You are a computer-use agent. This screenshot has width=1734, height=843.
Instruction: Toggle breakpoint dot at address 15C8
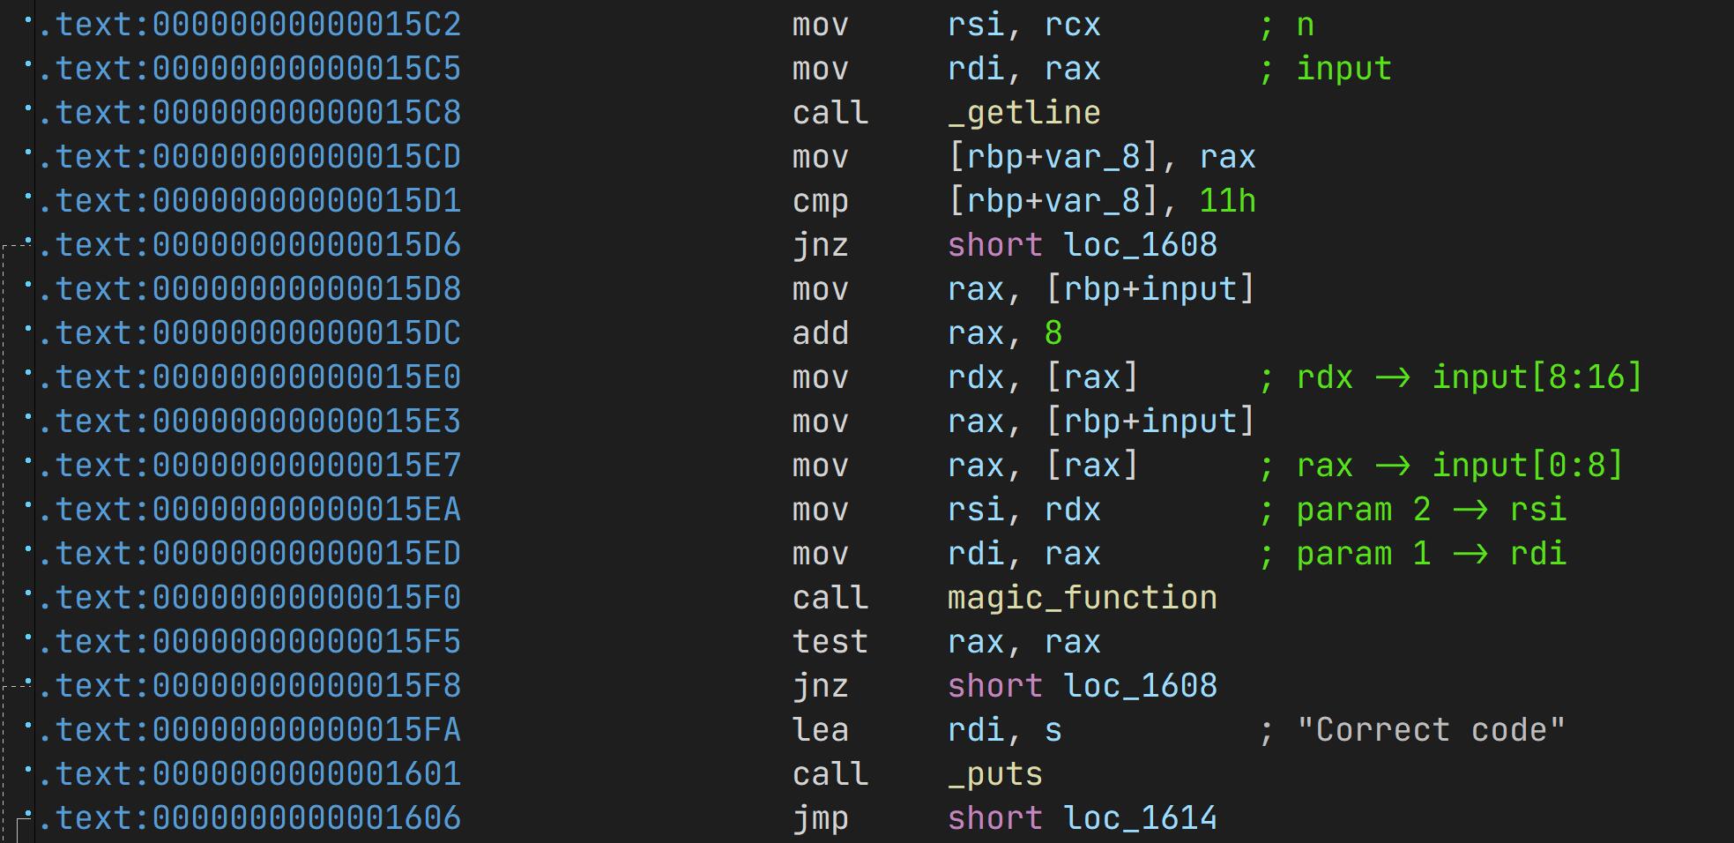click(29, 108)
